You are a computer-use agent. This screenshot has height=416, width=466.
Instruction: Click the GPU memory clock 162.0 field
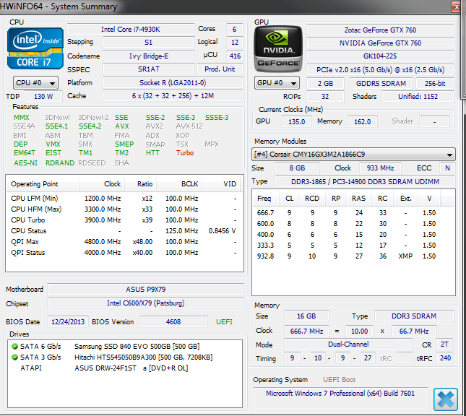(362, 122)
